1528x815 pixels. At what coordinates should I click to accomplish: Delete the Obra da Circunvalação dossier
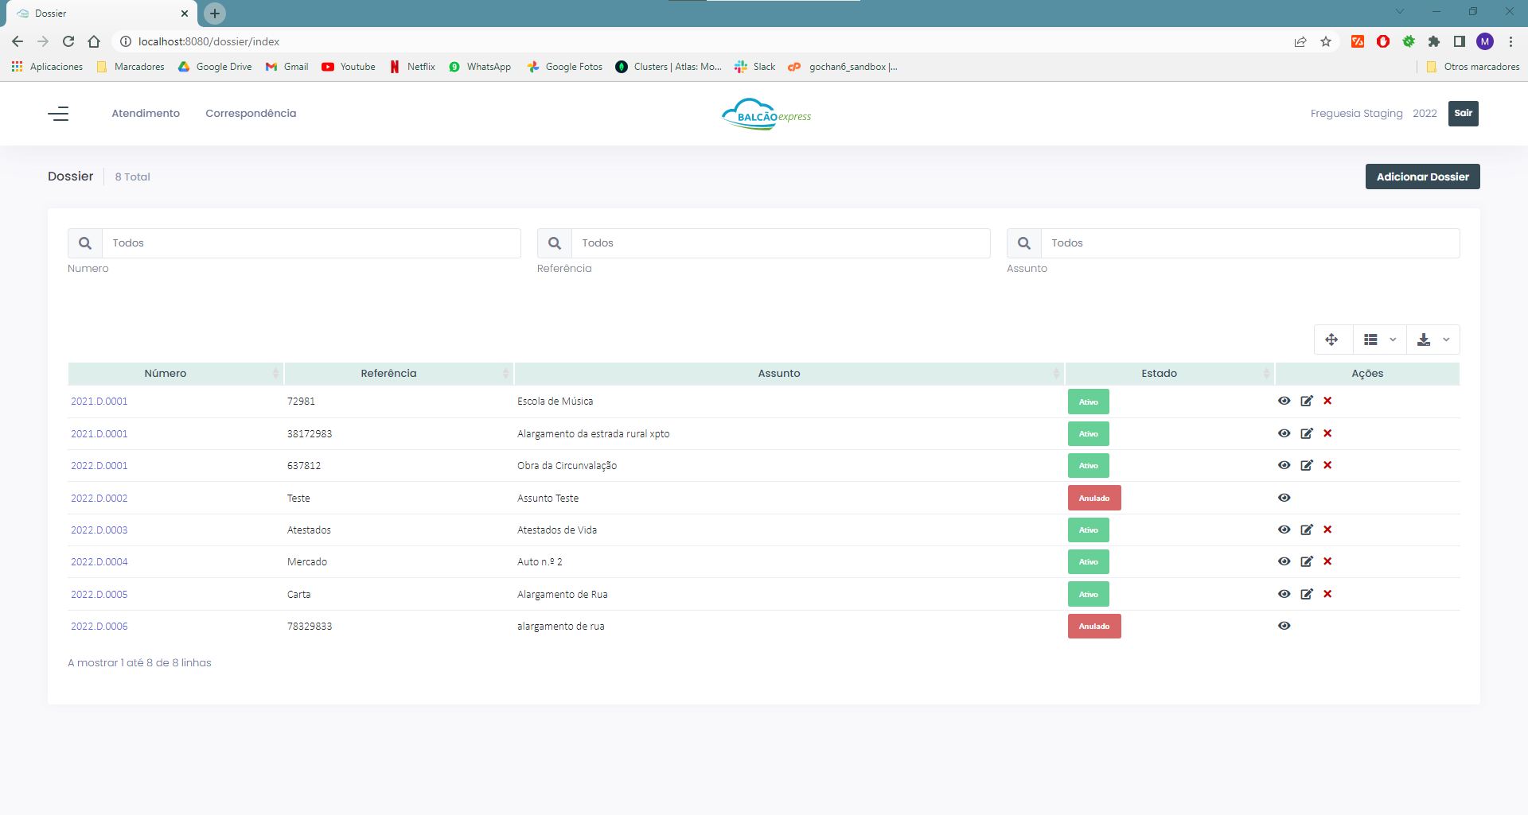tap(1327, 465)
